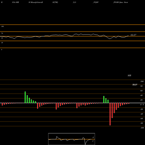
Task: Click the end of the white RSI line
Action: (x=128, y=36)
